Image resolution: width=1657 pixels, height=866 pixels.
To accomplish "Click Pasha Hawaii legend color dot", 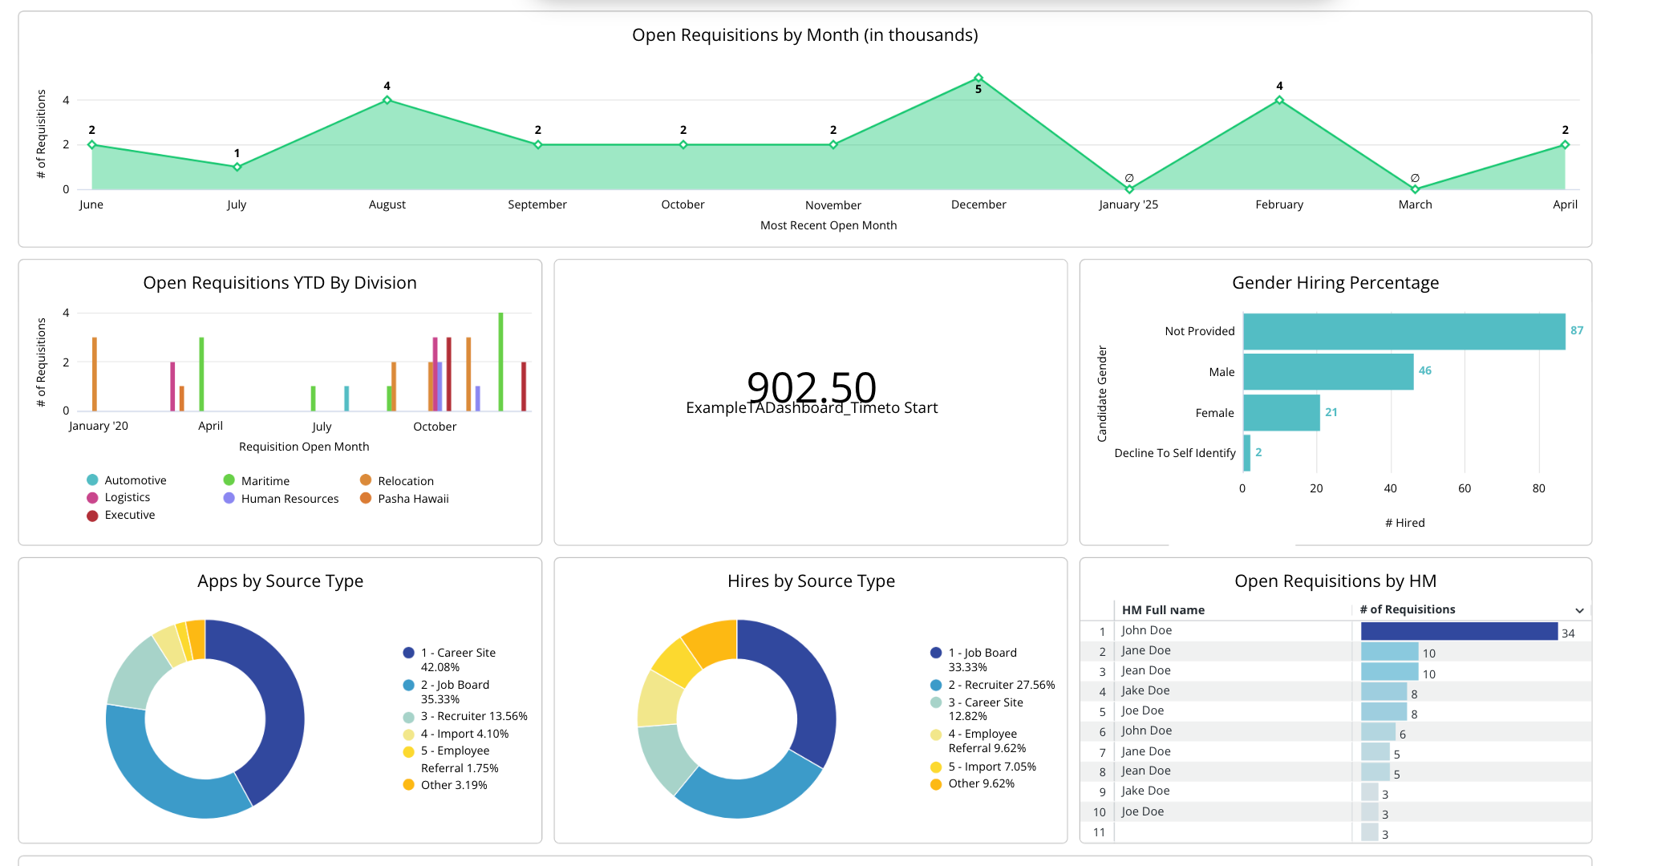I will tap(366, 499).
